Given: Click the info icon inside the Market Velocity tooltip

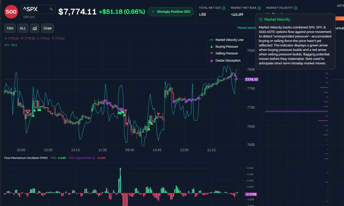Looking at the screenshot, I should coord(261,19).
